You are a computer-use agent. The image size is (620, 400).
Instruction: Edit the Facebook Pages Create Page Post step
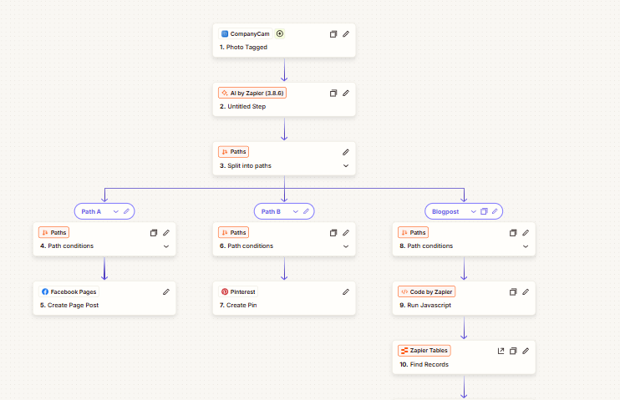(x=166, y=292)
